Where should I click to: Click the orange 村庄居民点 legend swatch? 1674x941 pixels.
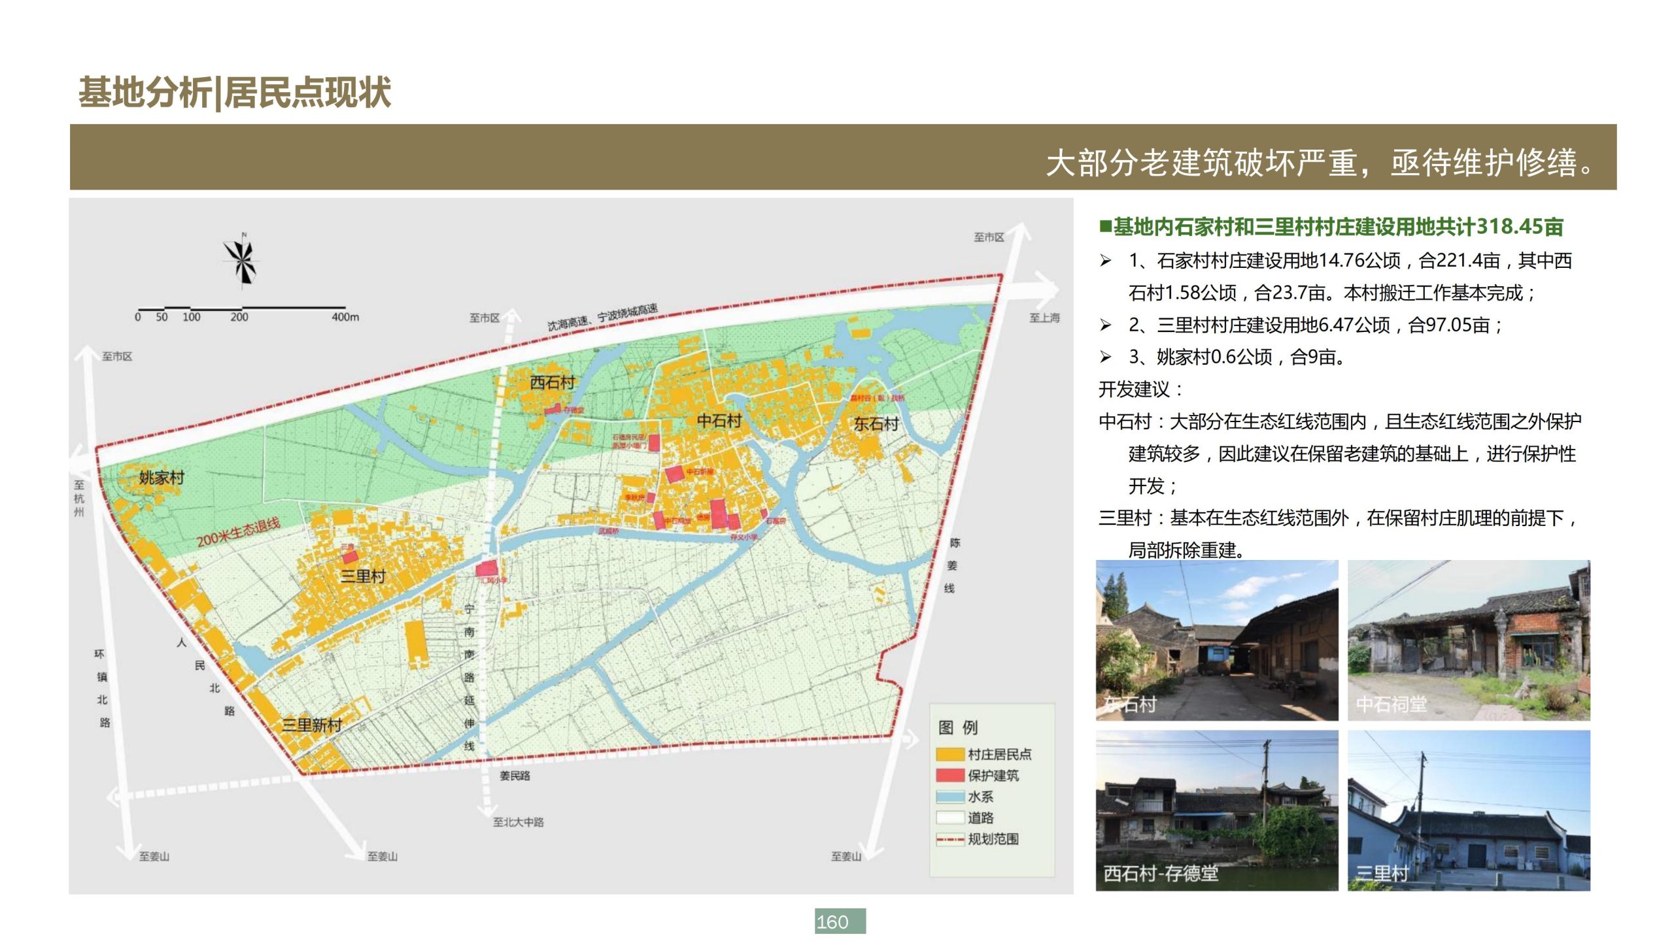949,754
